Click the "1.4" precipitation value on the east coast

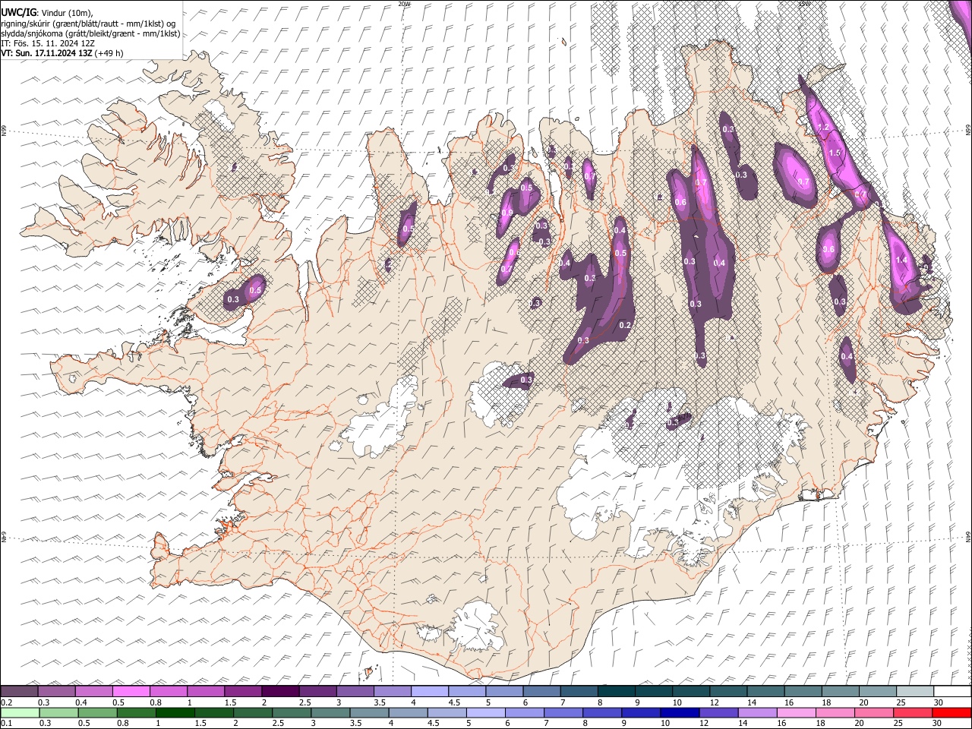[902, 260]
